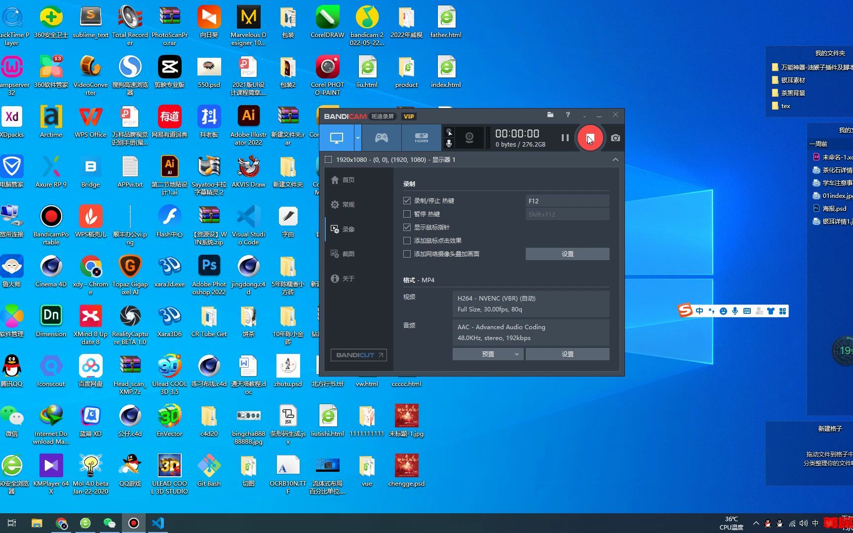The height and width of the screenshot is (533, 853).
Task: Switch to HDMI device recording mode
Action: [x=421, y=138]
